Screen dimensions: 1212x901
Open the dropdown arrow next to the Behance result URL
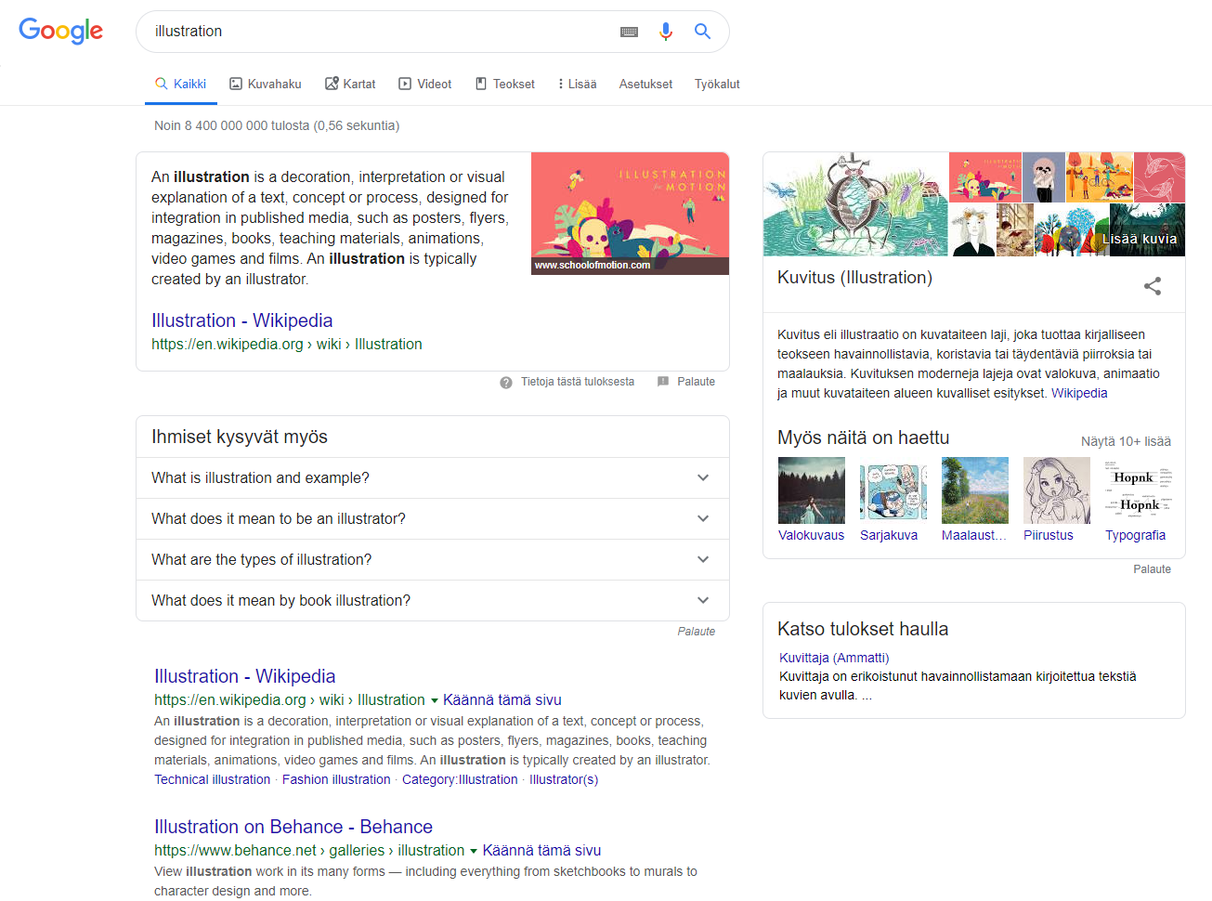[474, 851]
